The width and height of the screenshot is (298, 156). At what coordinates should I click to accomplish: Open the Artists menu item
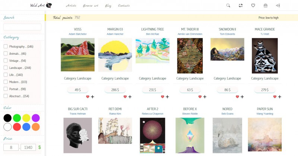pyautogui.click(x=71, y=6)
